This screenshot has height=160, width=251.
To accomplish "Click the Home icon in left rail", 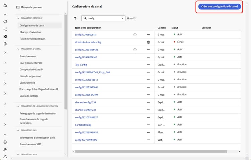I will tap(5, 6).
